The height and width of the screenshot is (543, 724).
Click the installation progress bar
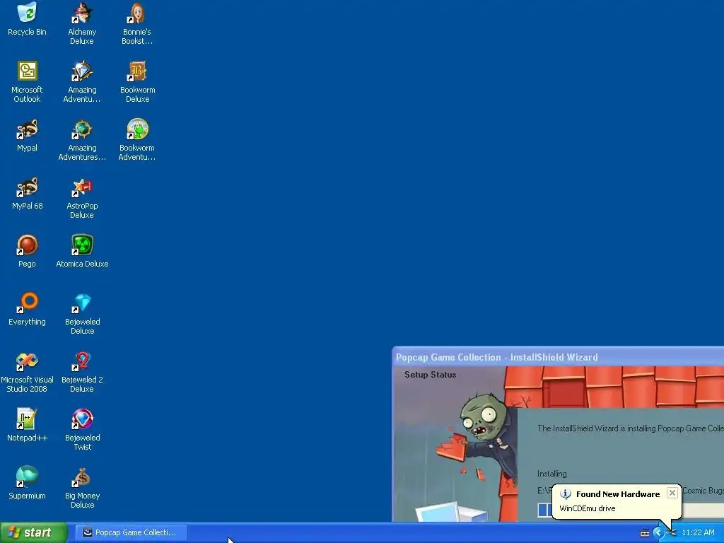(631, 510)
